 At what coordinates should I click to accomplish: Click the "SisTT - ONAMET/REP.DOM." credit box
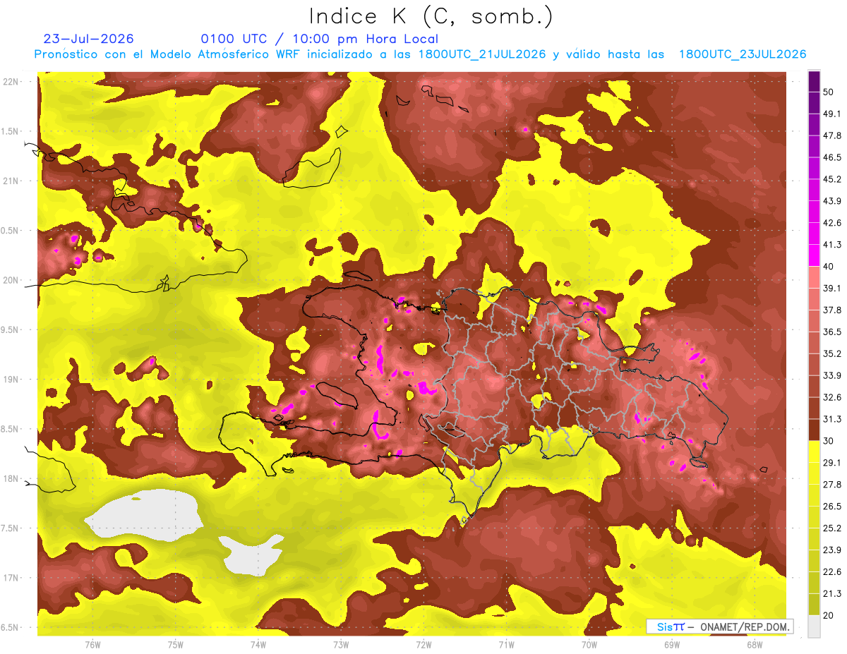click(x=719, y=626)
